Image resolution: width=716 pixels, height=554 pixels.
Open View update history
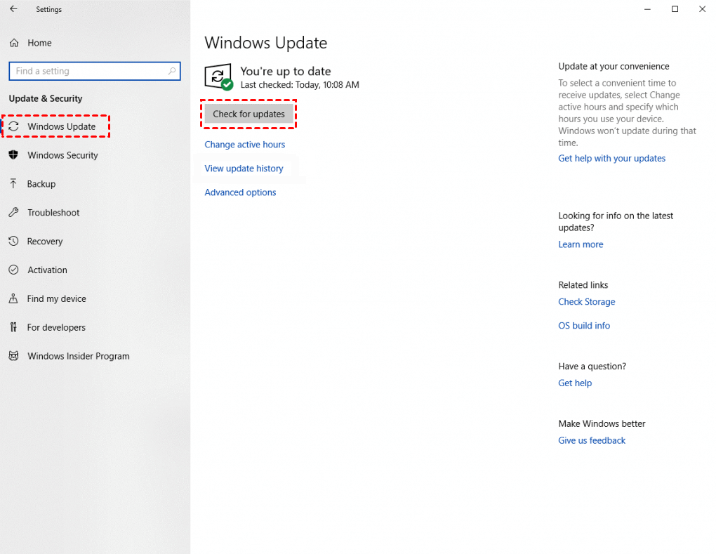click(244, 169)
